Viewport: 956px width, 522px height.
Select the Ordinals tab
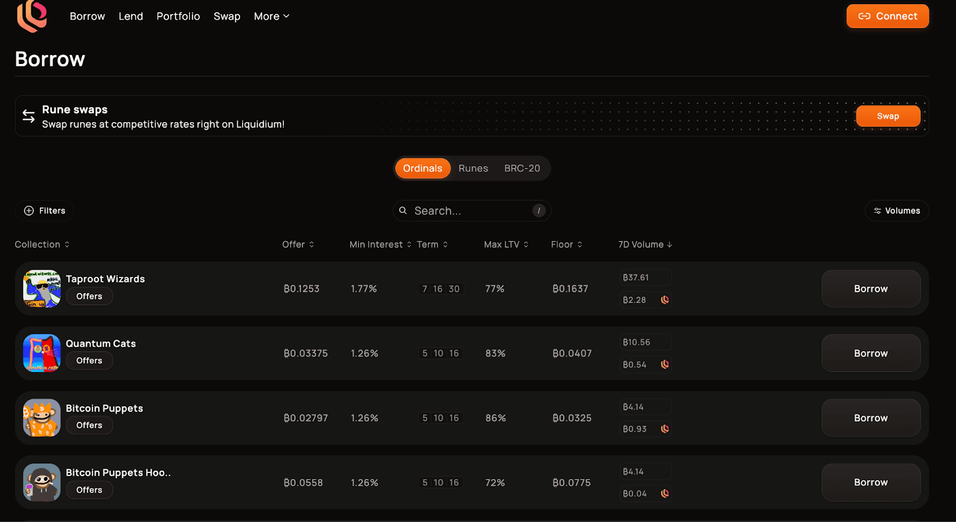pos(422,169)
